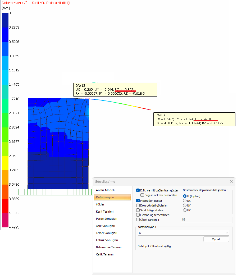
Task: Select the UX displacement component
Action: (x=185, y=201)
